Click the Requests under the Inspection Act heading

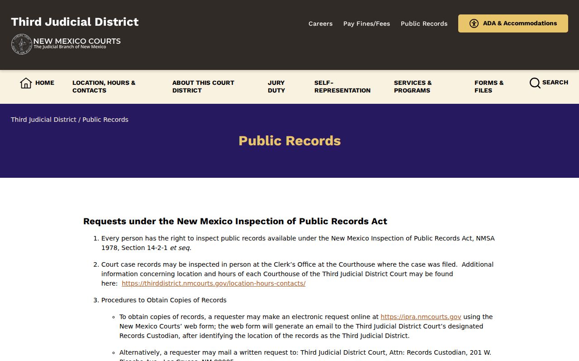pyautogui.click(x=235, y=221)
